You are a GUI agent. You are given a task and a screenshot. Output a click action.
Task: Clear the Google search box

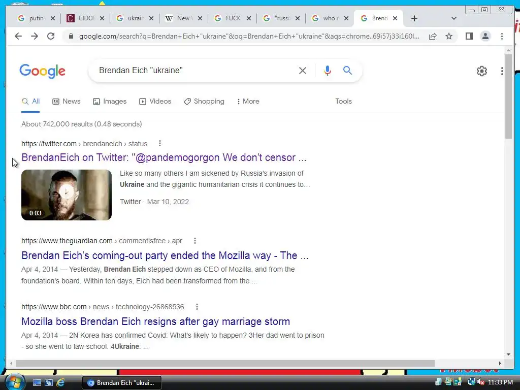(303, 70)
